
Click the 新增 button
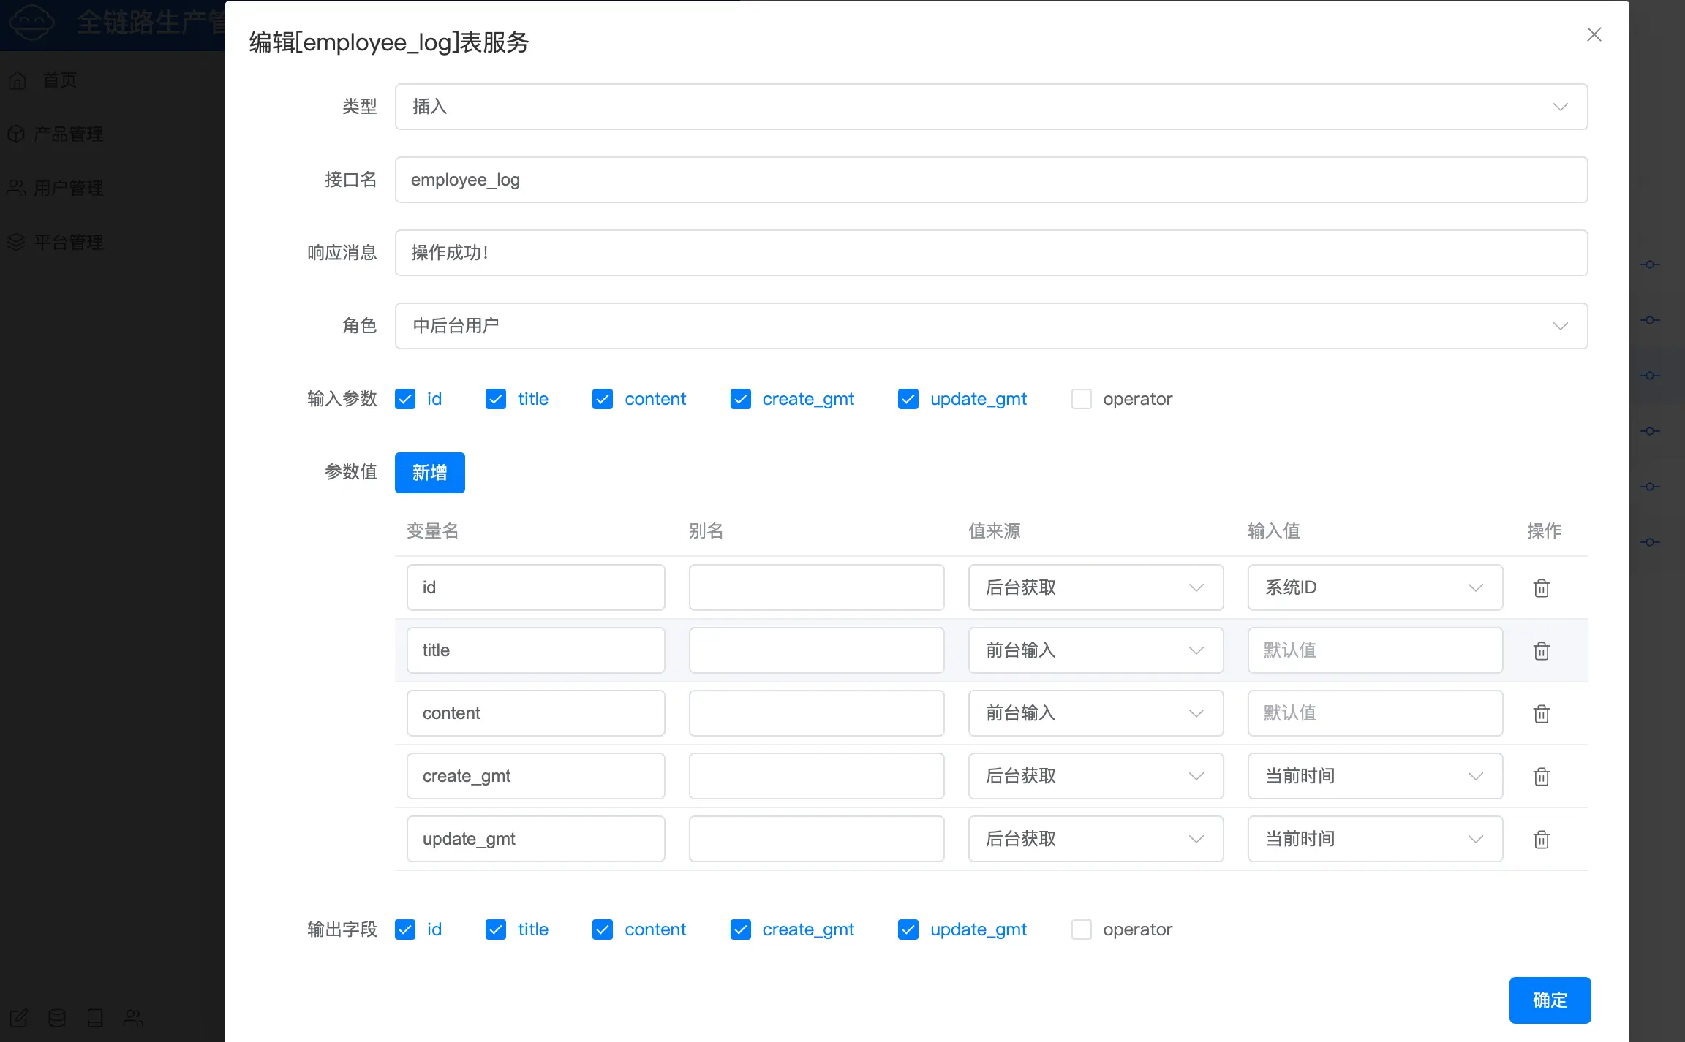[x=429, y=473]
